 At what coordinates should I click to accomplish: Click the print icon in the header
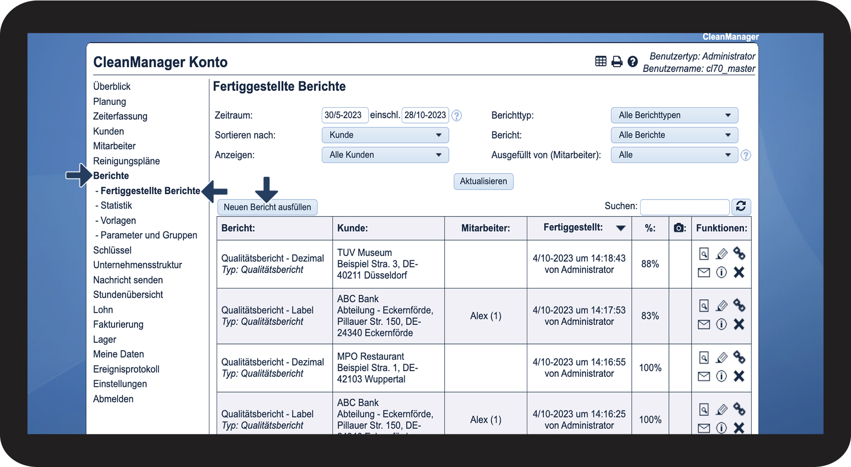(x=616, y=62)
